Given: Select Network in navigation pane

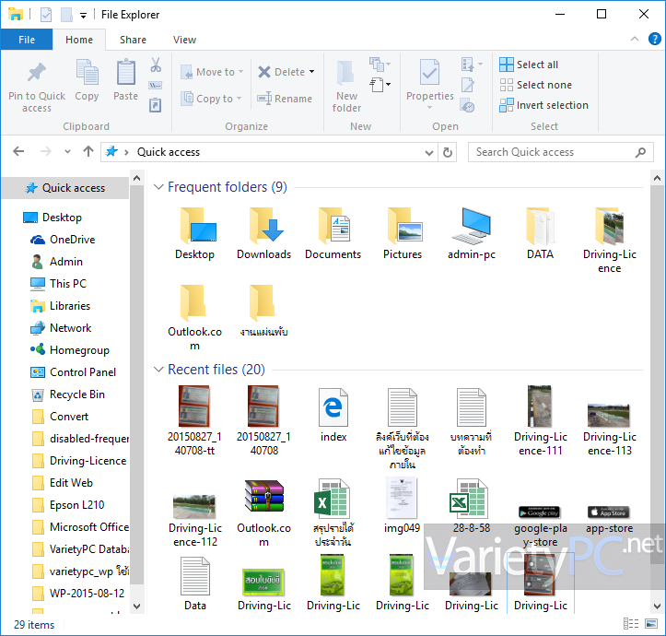Looking at the screenshot, I should point(61,328).
